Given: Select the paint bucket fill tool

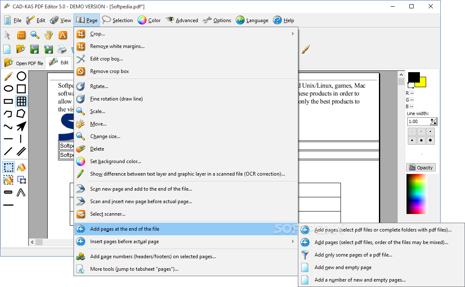Looking at the screenshot, I should (x=21, y=167).
